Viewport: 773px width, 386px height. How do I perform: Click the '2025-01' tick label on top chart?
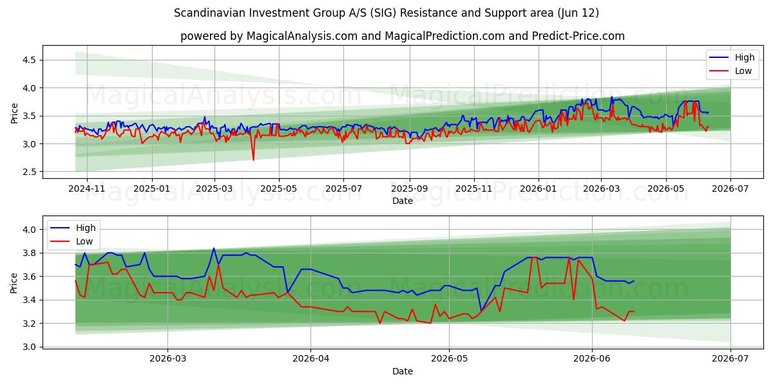point(152,189)
